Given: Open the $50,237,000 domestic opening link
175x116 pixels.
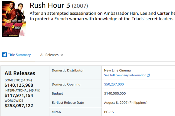Looking at the screenshot, I should point(114,84).
